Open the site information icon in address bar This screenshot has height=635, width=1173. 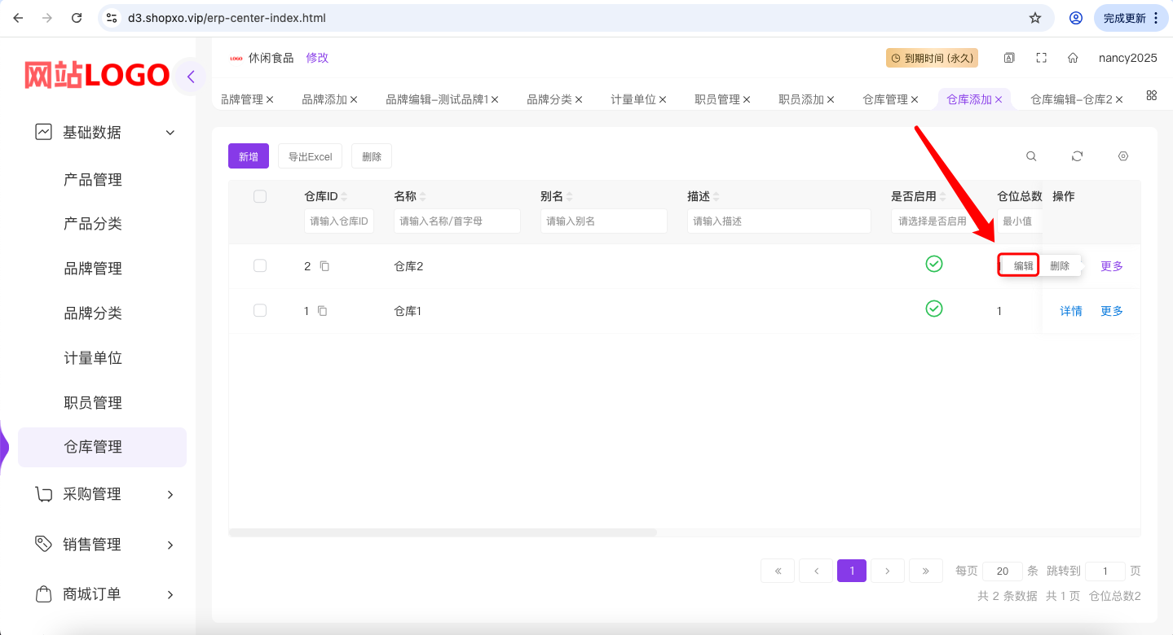[x=112, y=18]
